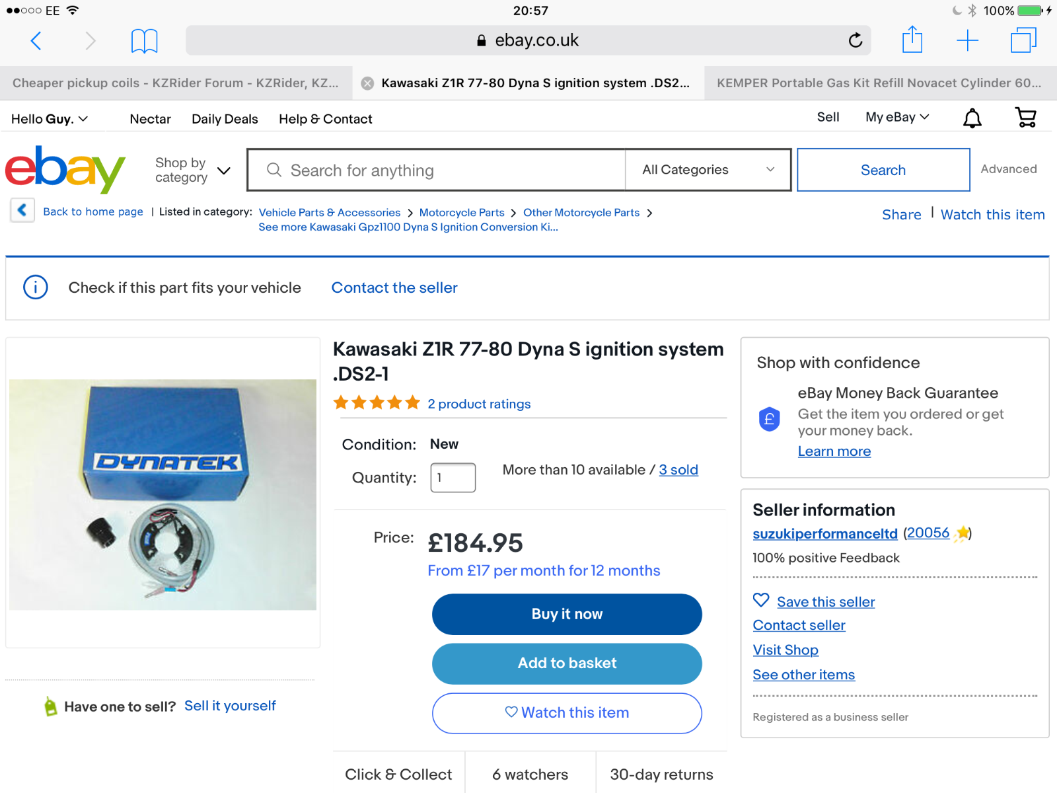Click the Buy it now button
The image size is (1057, 793).
(567, 614)
